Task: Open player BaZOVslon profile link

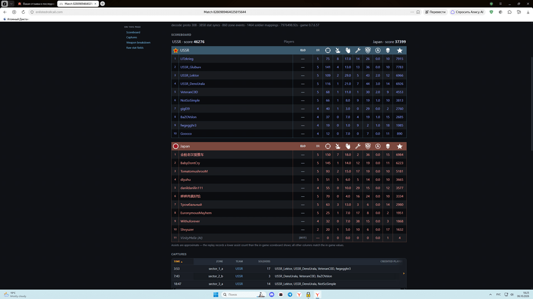Action: 188,117
